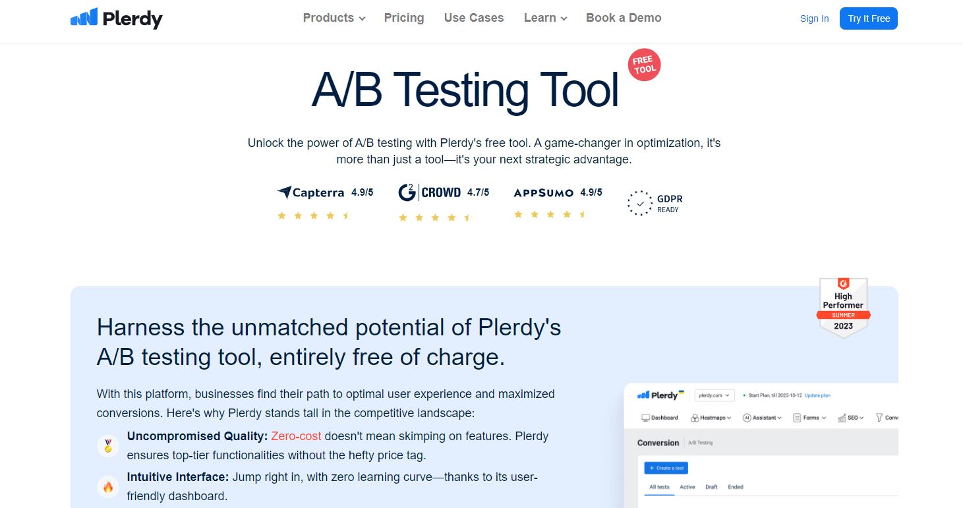
Task: Click the AppSumo logo
Action: click(544, 192)
